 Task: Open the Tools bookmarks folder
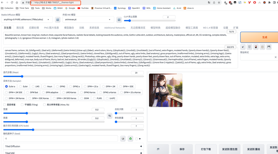36,8
